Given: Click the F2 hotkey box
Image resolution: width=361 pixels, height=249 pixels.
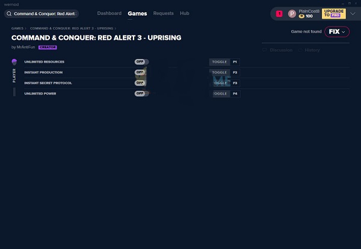Looking at the screenshot, I should pos(235,73).
